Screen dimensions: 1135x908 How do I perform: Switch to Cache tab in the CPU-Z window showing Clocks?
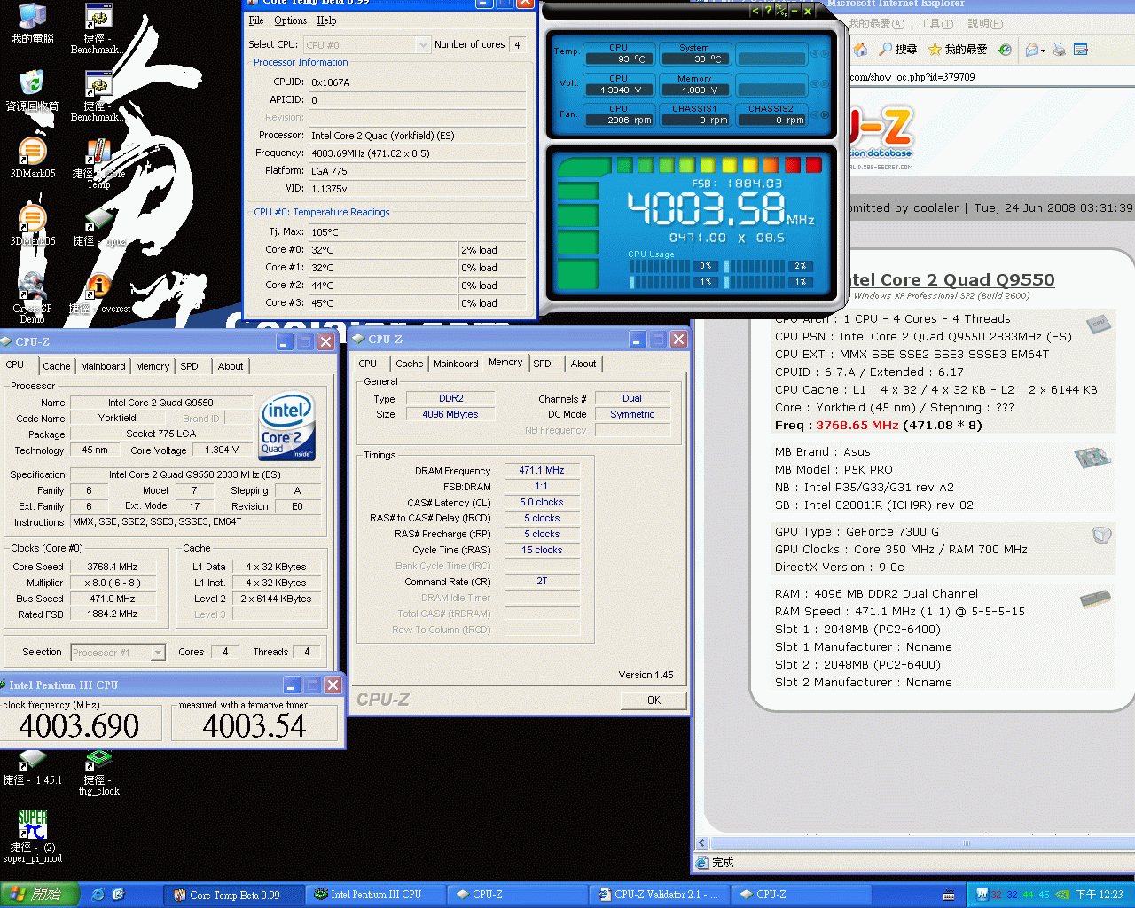click(x=57, y=366)
